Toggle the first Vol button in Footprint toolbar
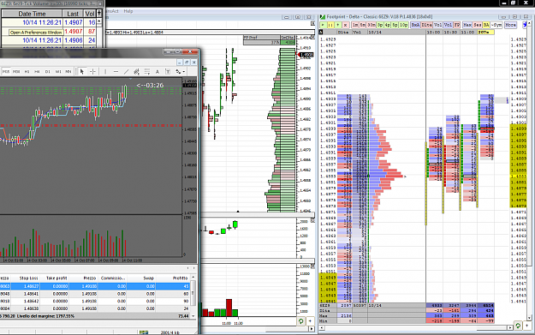Screen dimensions: 535x335 tap(437, 25)
